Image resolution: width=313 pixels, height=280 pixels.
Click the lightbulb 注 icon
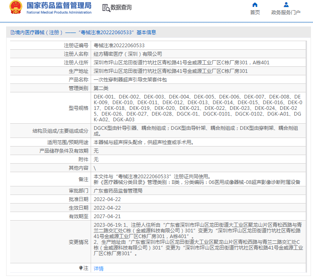tap(81, 268)
